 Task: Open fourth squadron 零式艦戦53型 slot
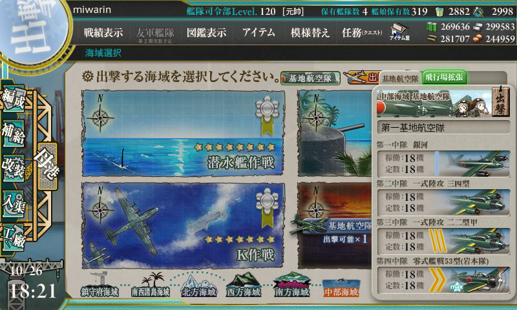tap(443, 280)
